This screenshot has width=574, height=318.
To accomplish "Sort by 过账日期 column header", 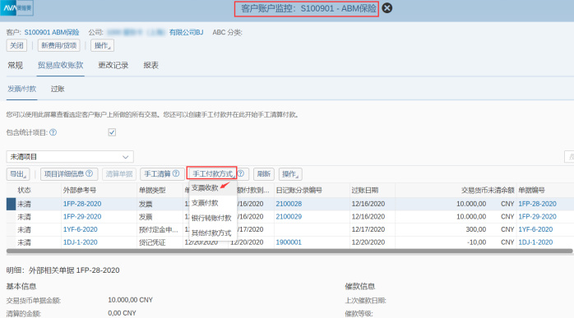I will coord(365,191).
